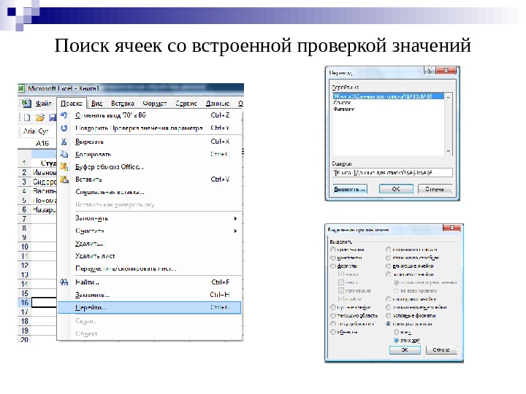Viewport: 526px width, 394px height.
Task: Open the Сервис menu
Action: [x=186, y=104]
